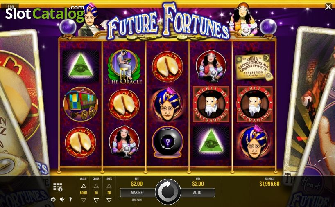Decrease coins count with the down arrow

click(x=96, y=200)
